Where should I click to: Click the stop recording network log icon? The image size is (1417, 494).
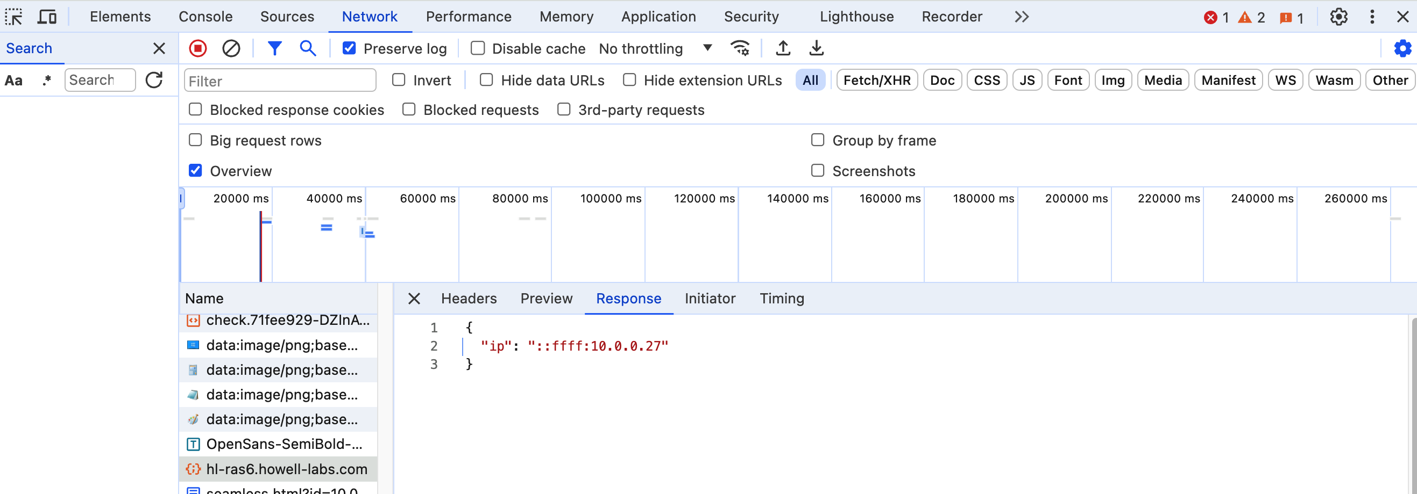[198, 49]
